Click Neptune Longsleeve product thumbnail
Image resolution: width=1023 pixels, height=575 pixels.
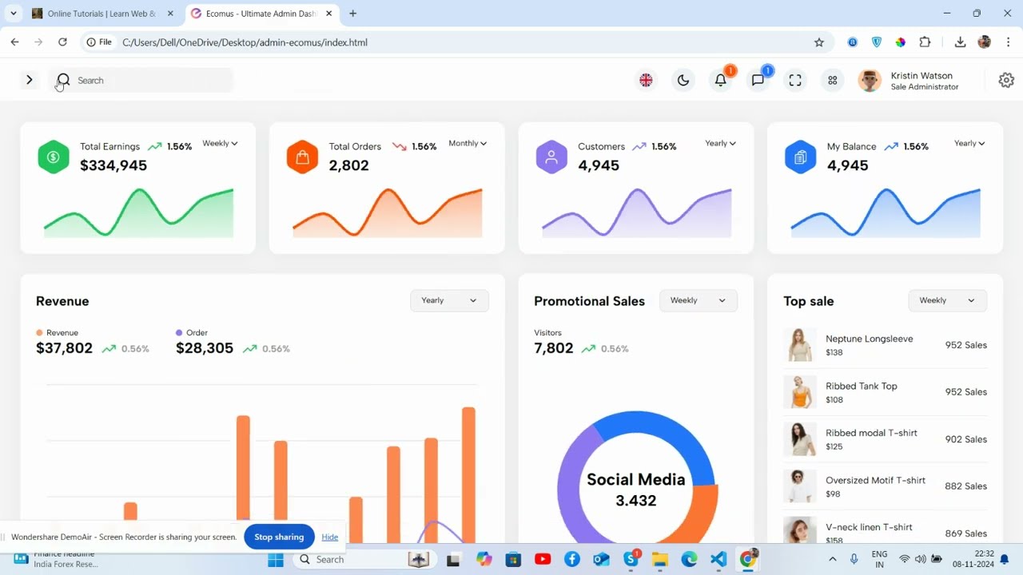(x=799, y=345)
